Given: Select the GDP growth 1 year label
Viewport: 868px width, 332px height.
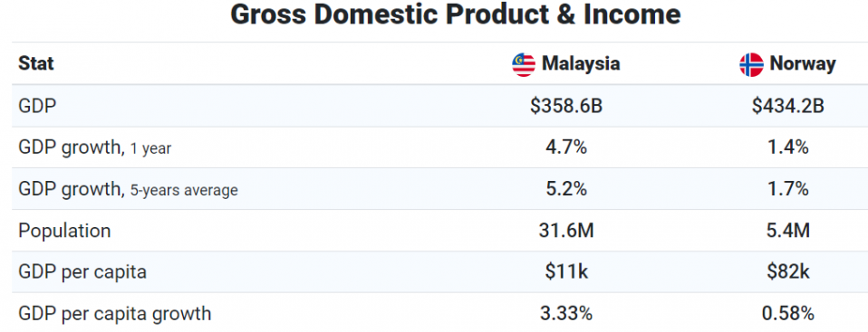Looking at the screenshot, I should tap(94, 148).
